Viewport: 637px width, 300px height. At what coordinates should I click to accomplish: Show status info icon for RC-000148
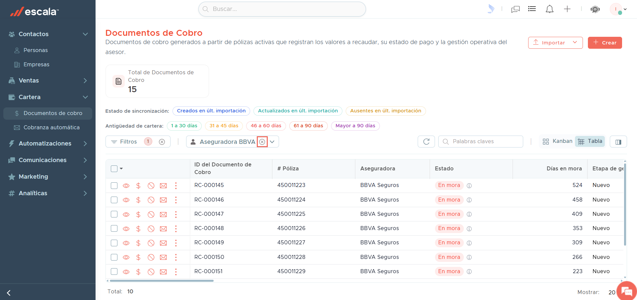[469, 229]
